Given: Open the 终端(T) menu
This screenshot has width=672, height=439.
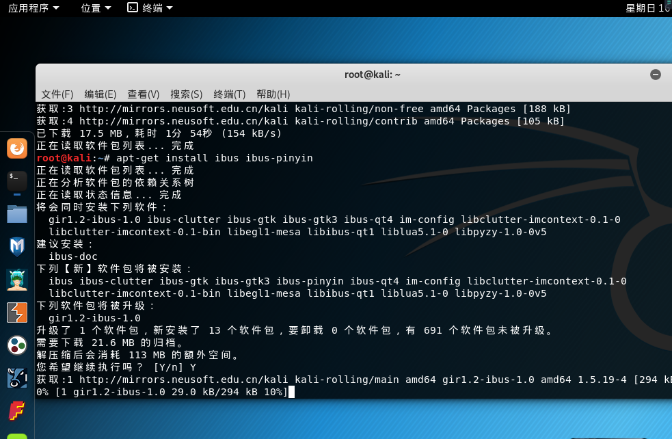Looking at the screenshot, I should pyautogui.click(x=229, y=94).
